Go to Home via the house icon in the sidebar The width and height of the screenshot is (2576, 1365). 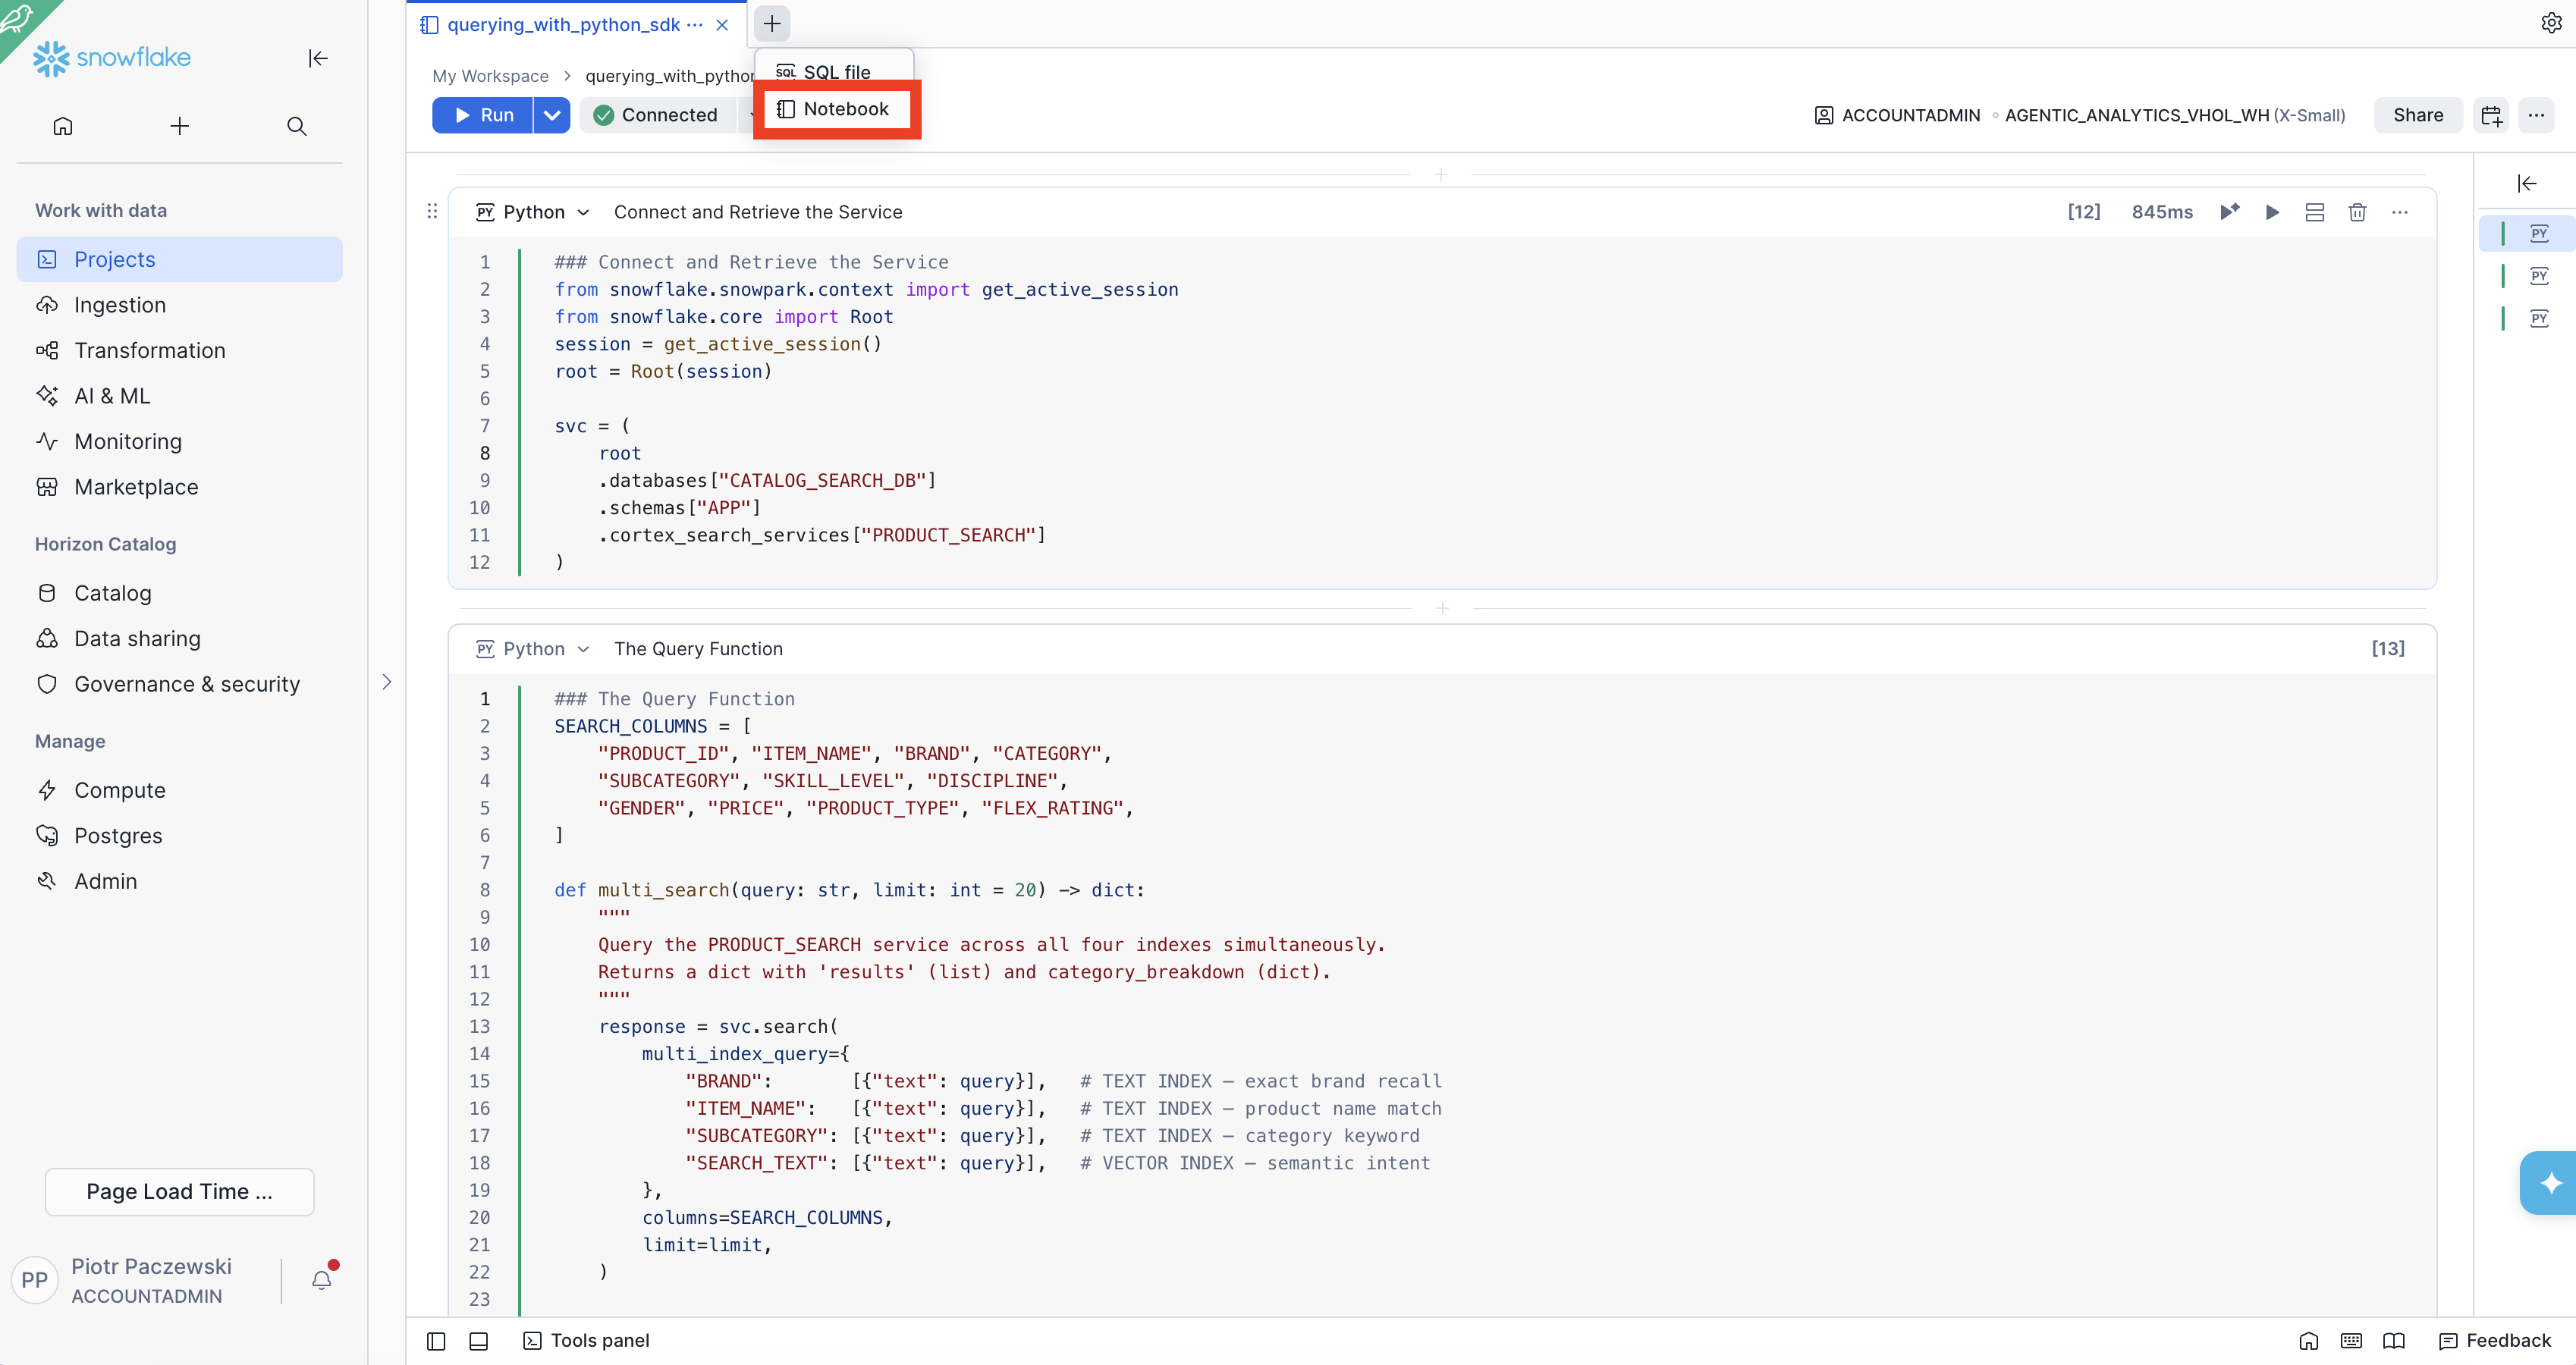click(63, 126)
